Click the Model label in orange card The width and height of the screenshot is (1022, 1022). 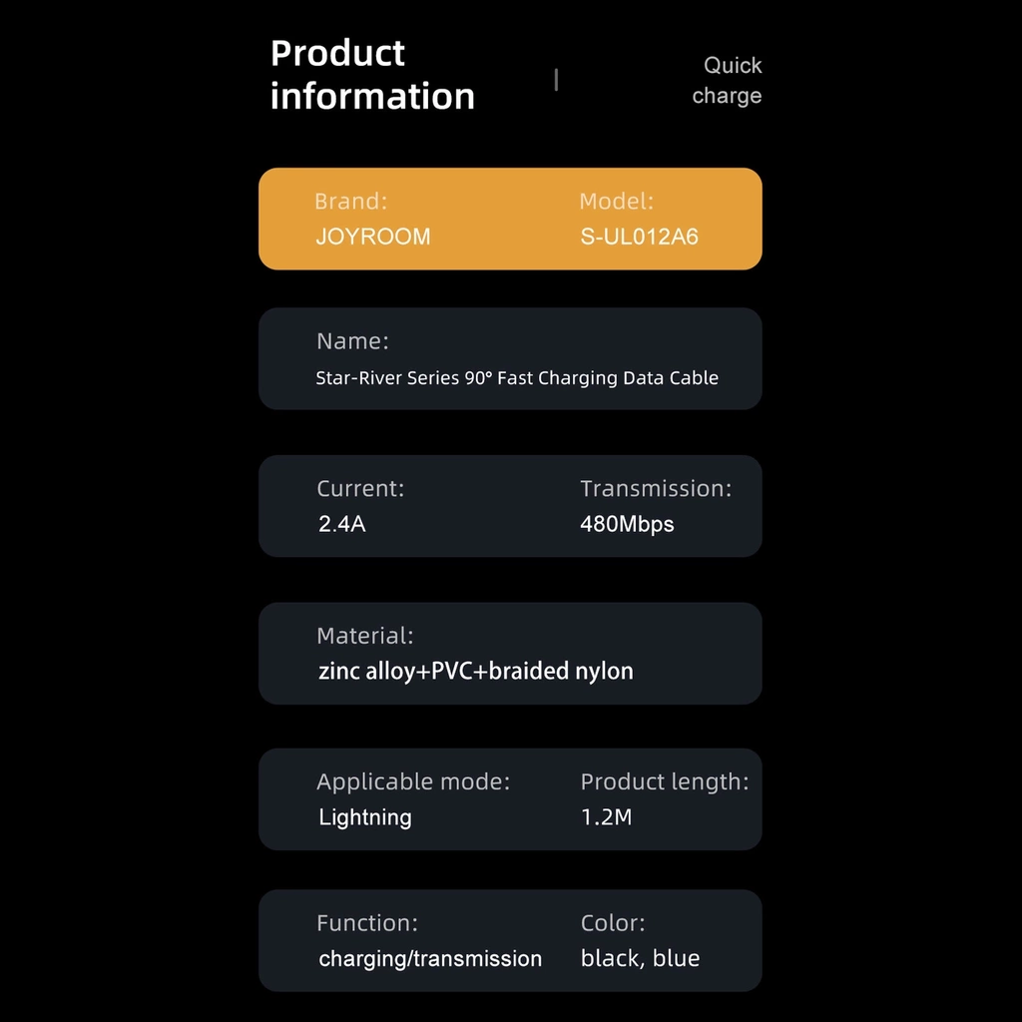pos(616,201)
